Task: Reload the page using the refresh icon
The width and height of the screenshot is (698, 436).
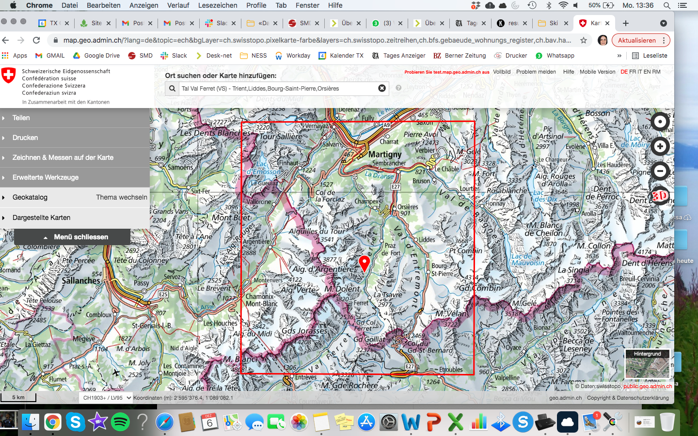Action: coord(36,40)
